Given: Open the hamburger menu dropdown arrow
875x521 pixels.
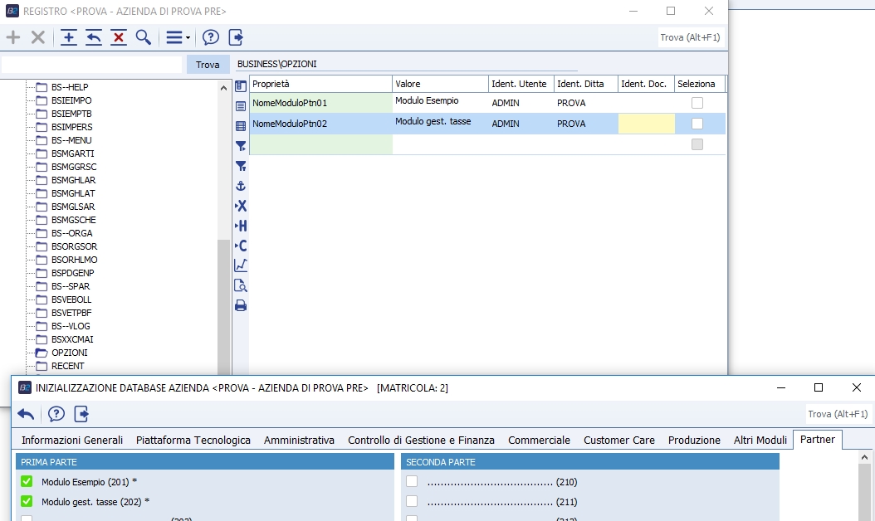Looking at the screenshot, I should tap(188, 38).
